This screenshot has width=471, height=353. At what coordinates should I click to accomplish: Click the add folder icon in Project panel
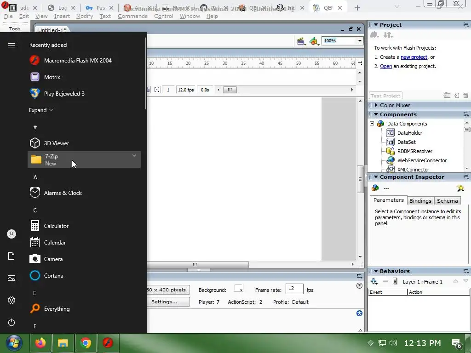pyautogui.click(x=447, y=96)
